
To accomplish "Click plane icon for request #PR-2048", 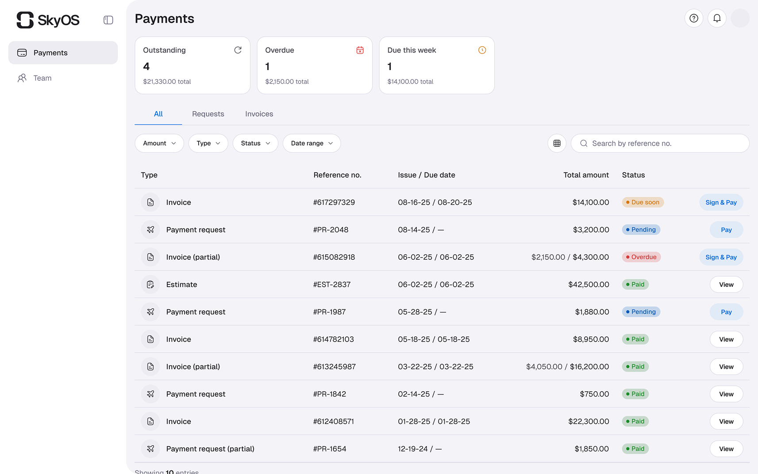I will [150, 230].
